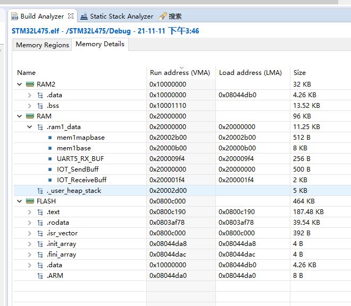The width and height of the screenshot is (351, 306).
Task: Select the Memory Details tab
Action: click(x=100, y=44)
